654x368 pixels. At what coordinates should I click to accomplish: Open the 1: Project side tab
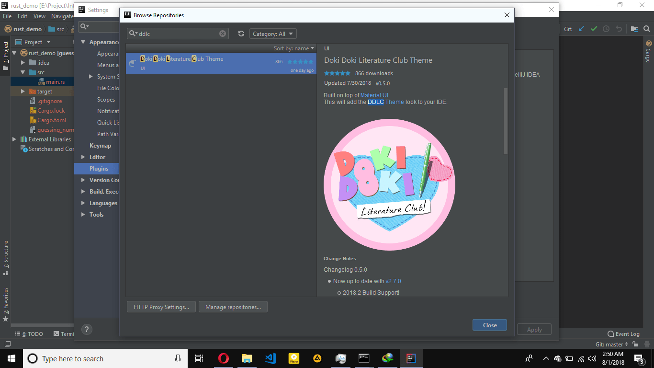point(6,56)
